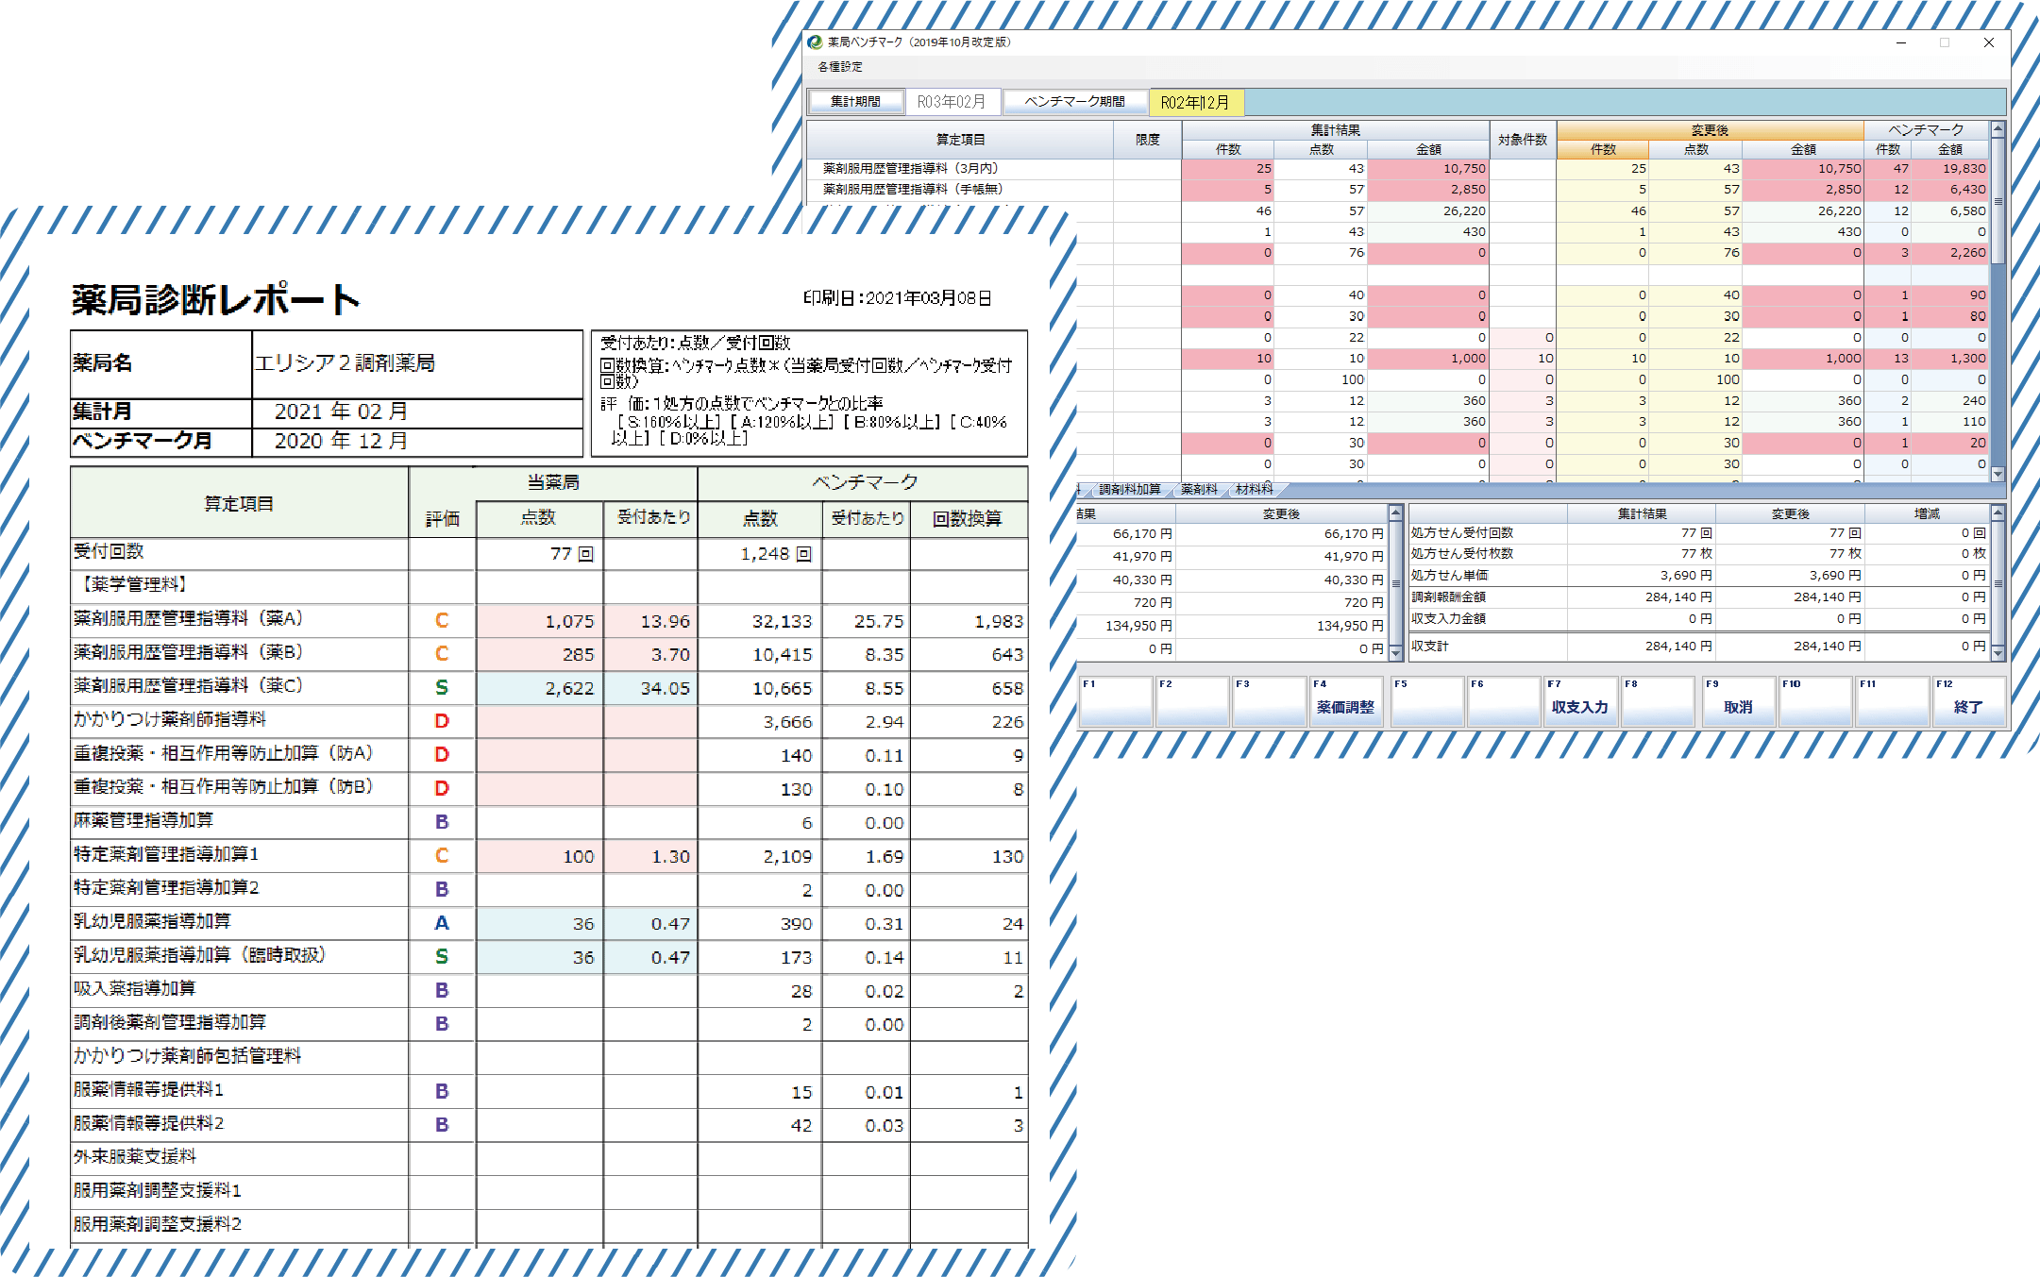
Task: Click benchmark amount cell 6,430
Action: pyautogui.click(x=1950, y=189)
